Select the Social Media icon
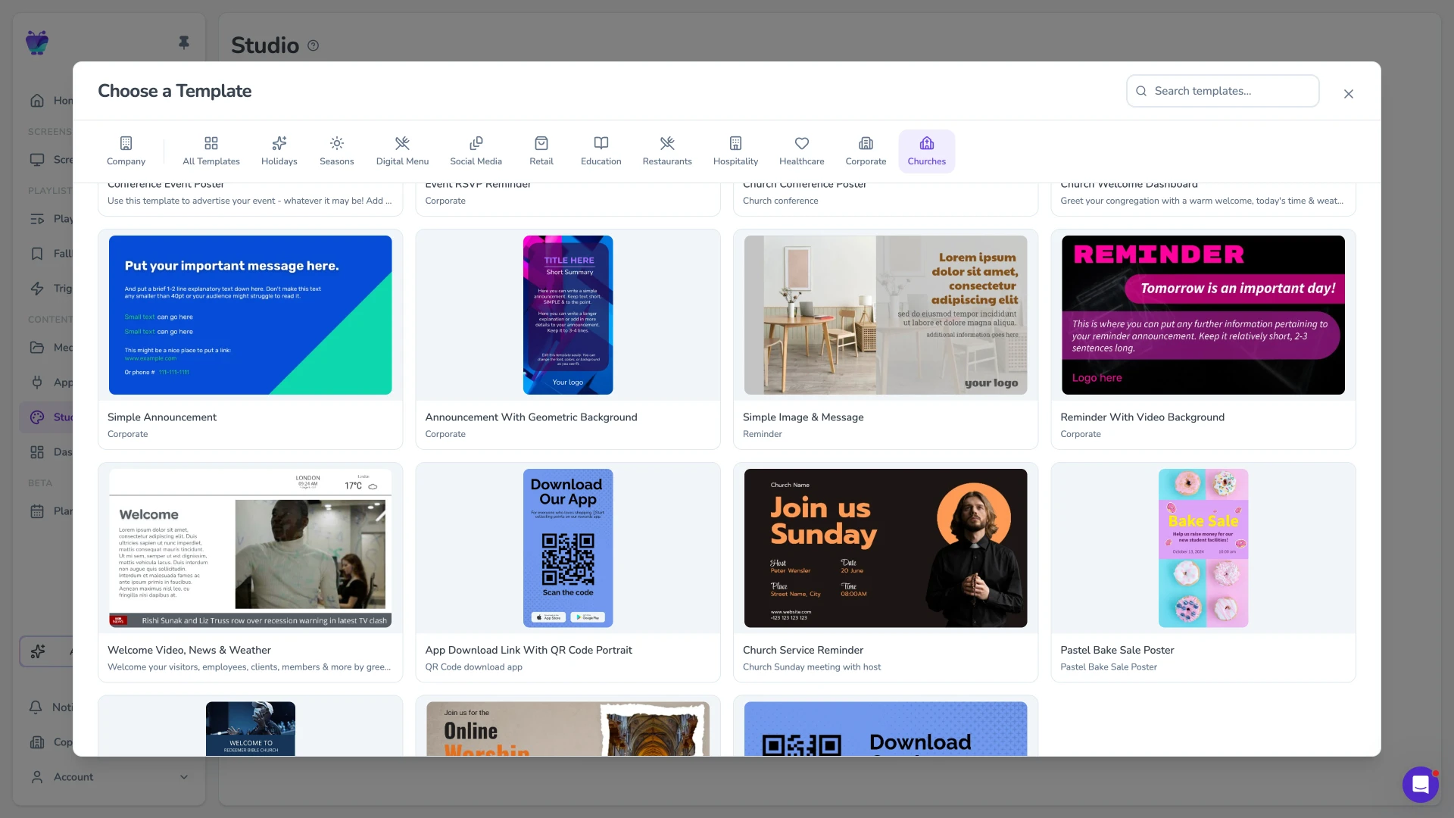The height and width of the screenshot is (818, 1454). pyautogui.click(x=476, y=143)
